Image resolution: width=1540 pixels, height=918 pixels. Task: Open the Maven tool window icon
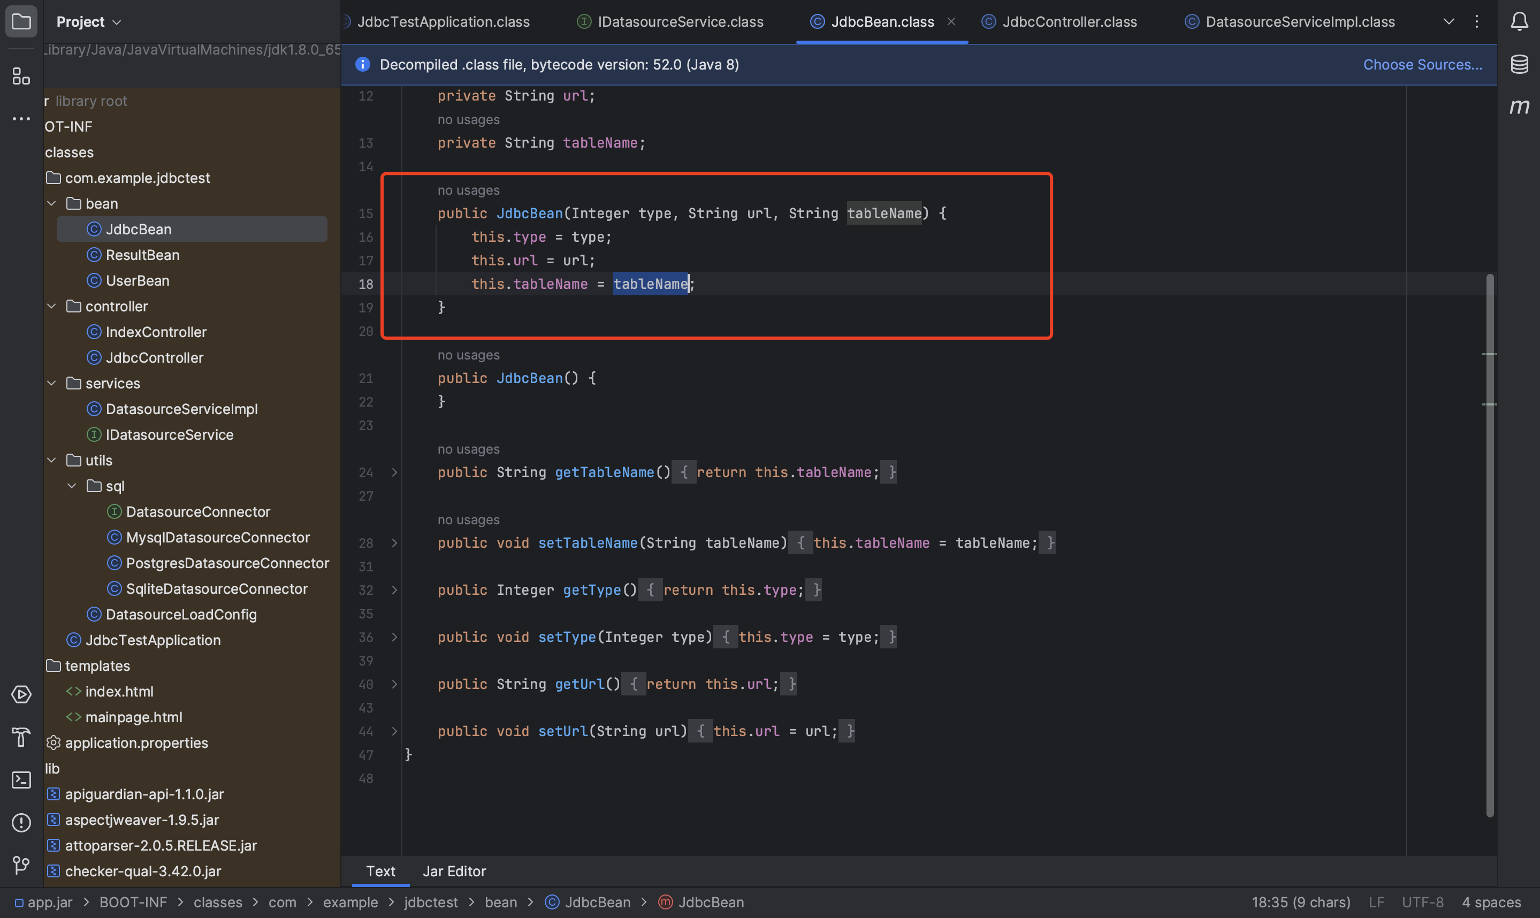pos(1519,106)
